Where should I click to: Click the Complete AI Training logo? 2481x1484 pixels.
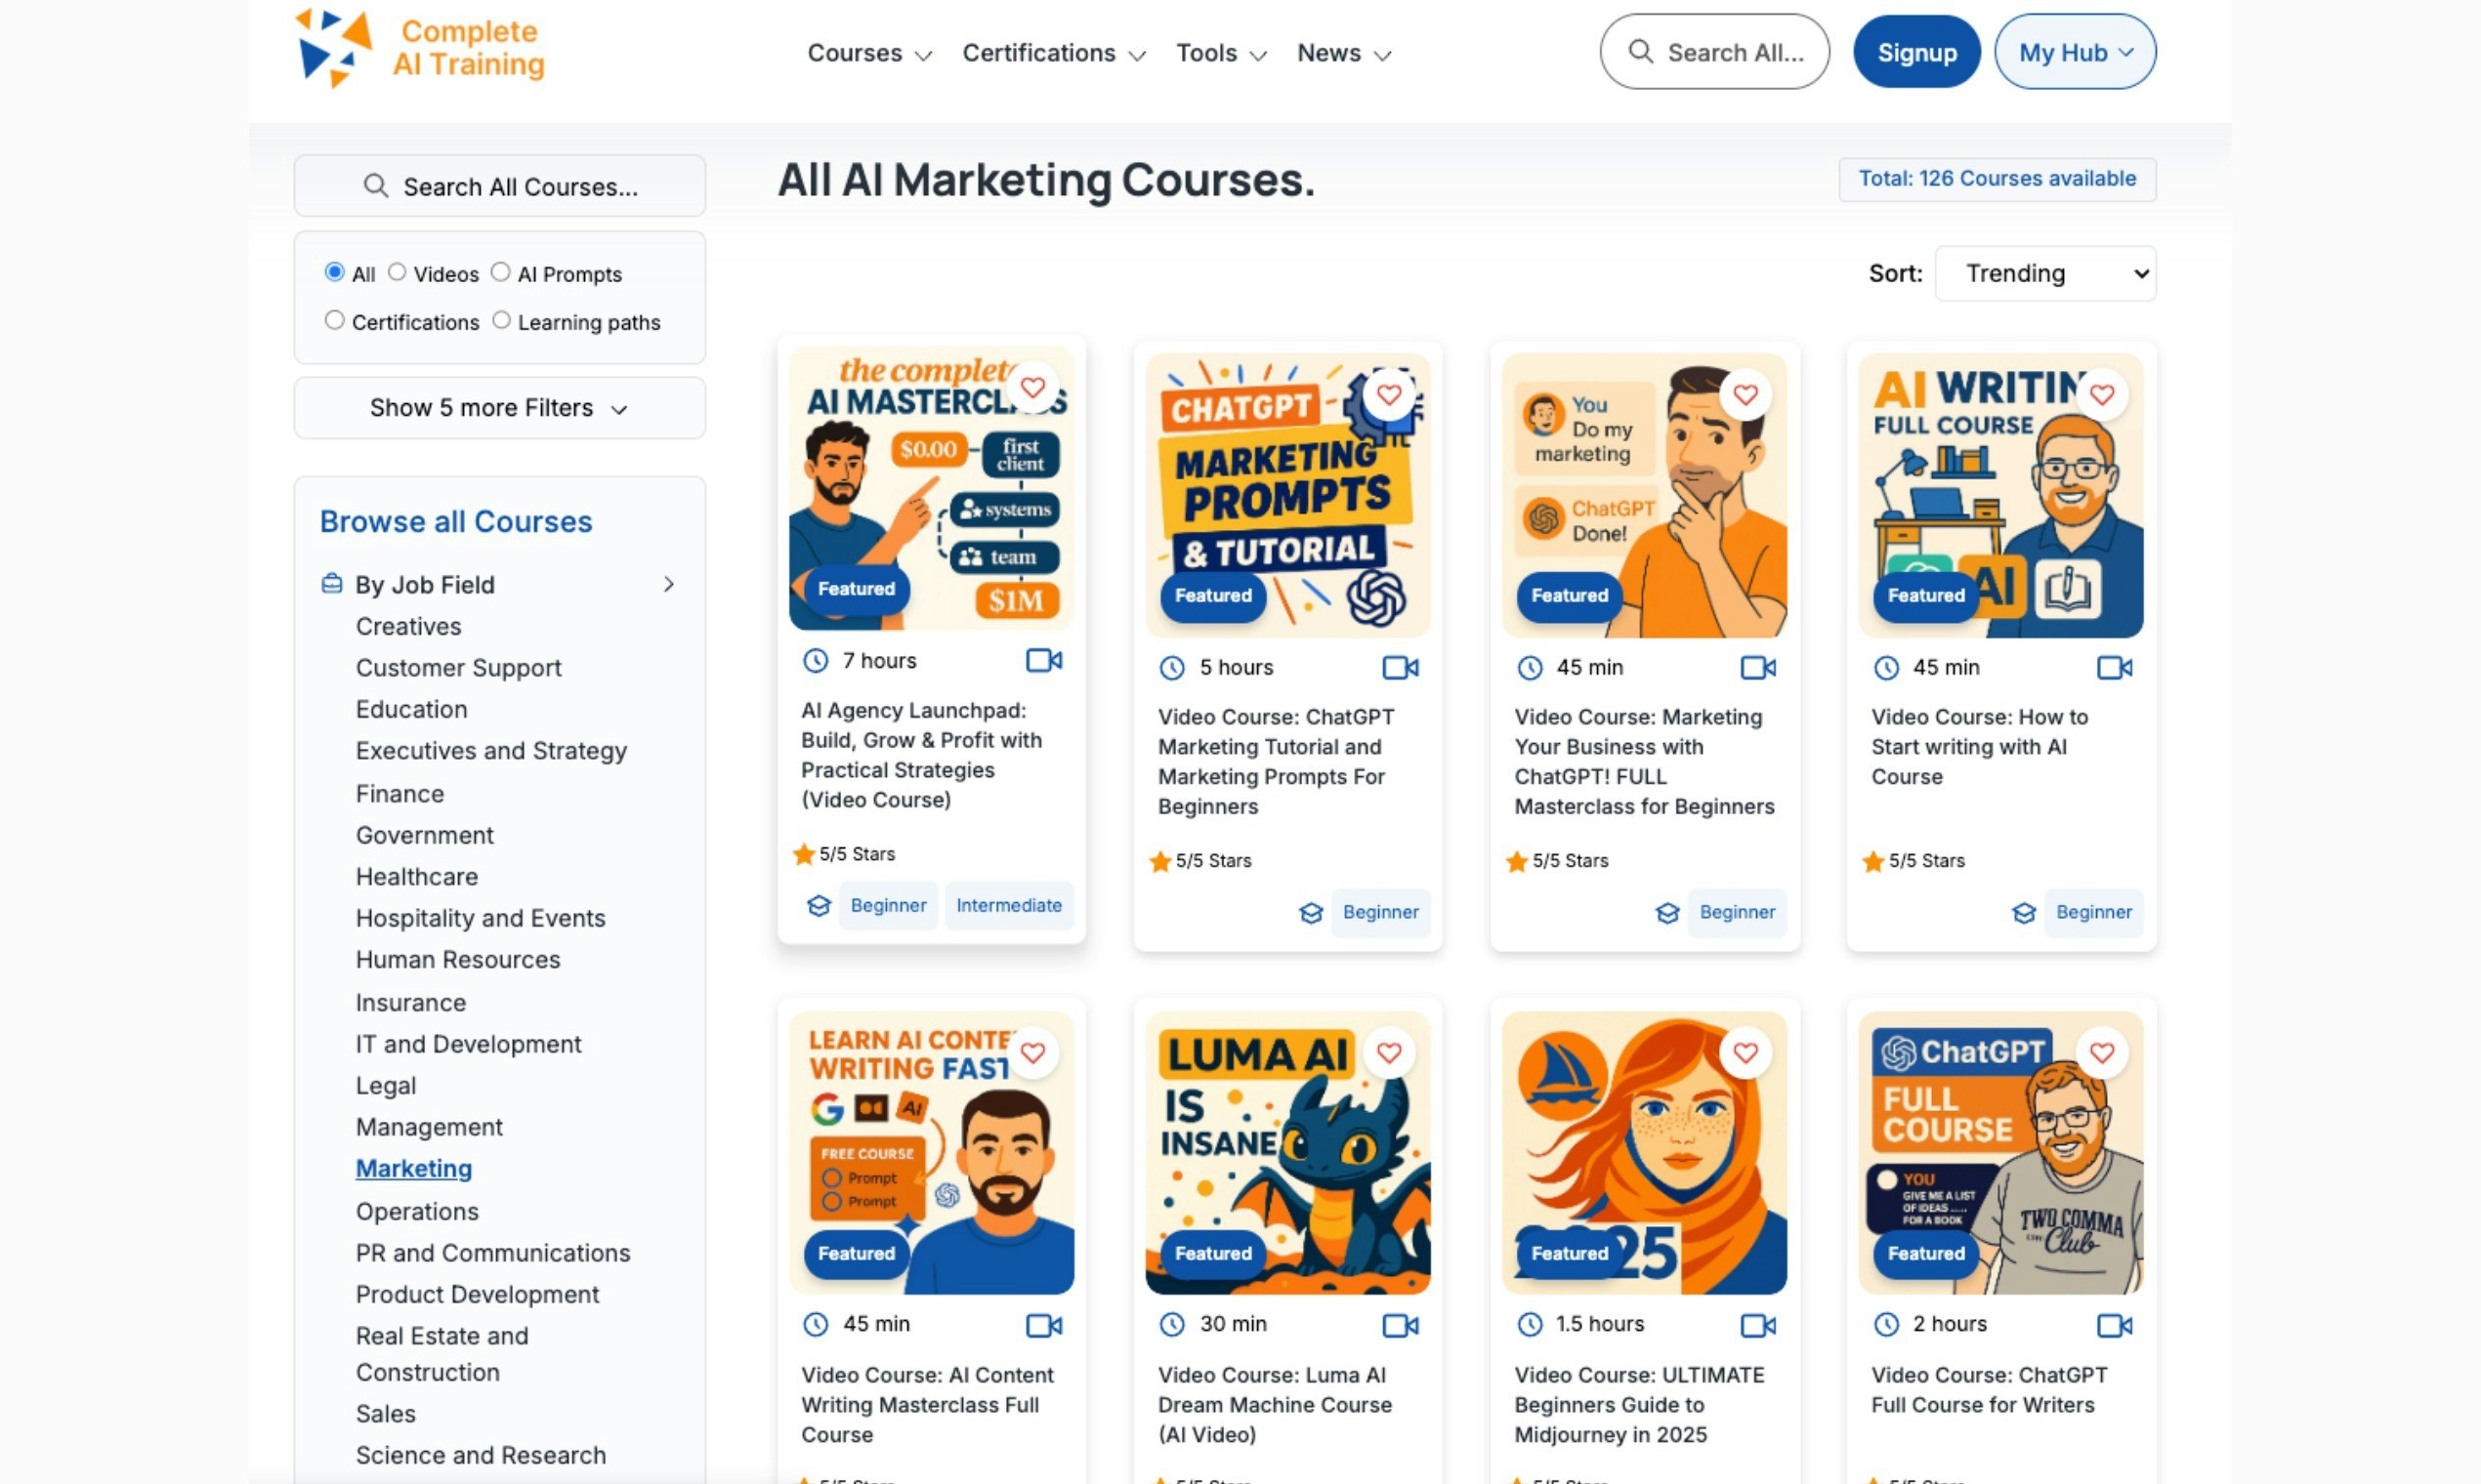(419, 48)
